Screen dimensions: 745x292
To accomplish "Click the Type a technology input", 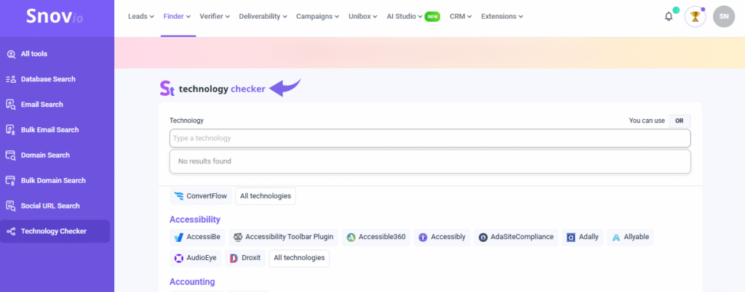I will (430, 139).
